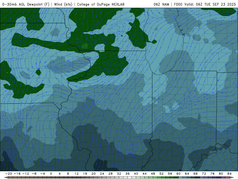Click the 64 value on the legend
The image size is (238, 179).
(187, 174)
